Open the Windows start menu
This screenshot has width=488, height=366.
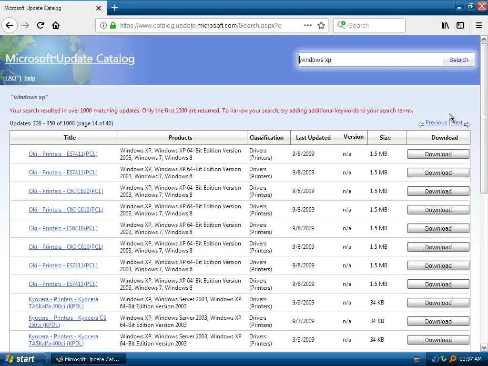22,359
